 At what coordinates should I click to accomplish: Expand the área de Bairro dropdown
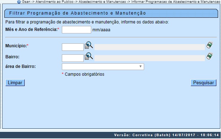coord(103,66)
